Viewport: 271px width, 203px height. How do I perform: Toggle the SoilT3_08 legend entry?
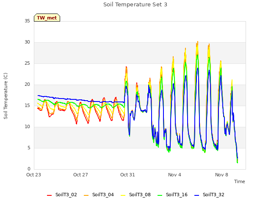[135, 195]
